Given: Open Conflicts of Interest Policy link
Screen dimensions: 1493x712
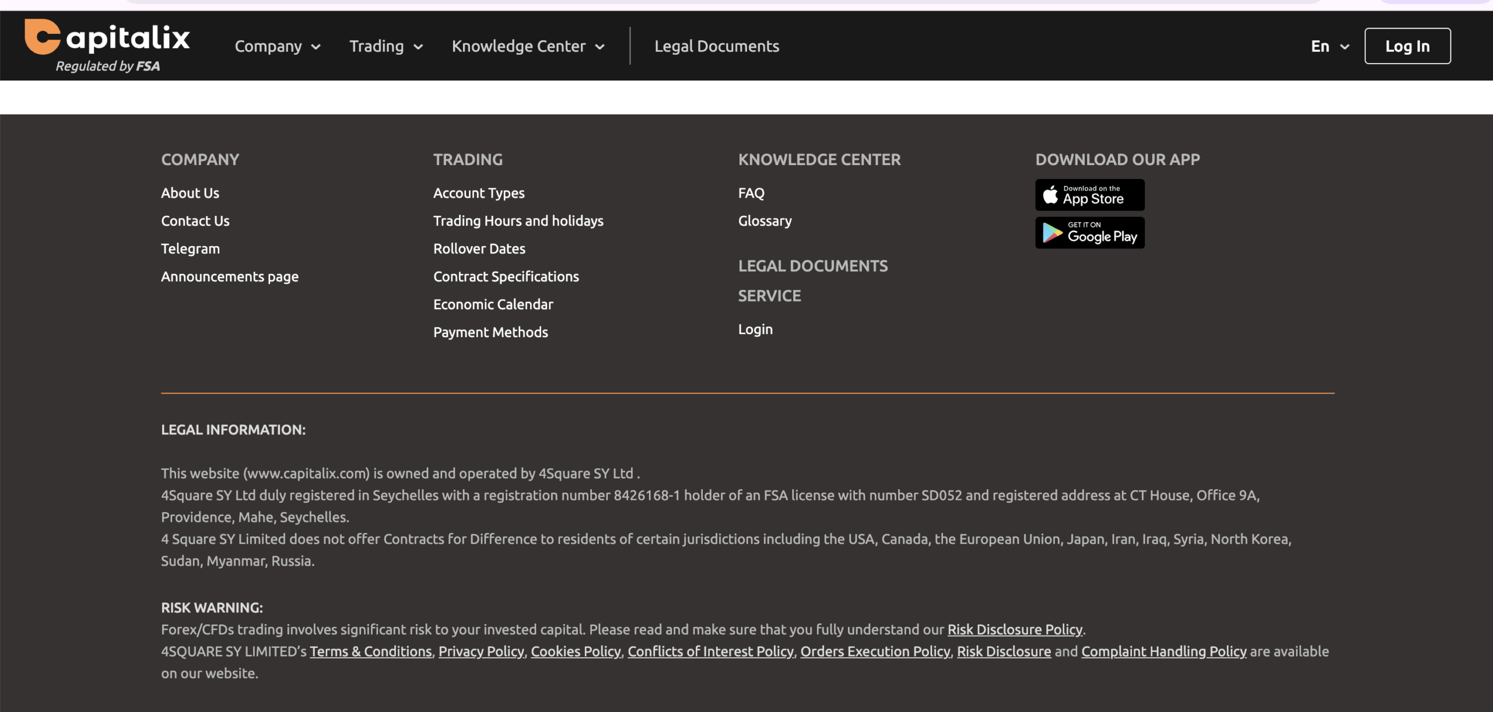Looking at the screenshot, I should coord(710,651).
